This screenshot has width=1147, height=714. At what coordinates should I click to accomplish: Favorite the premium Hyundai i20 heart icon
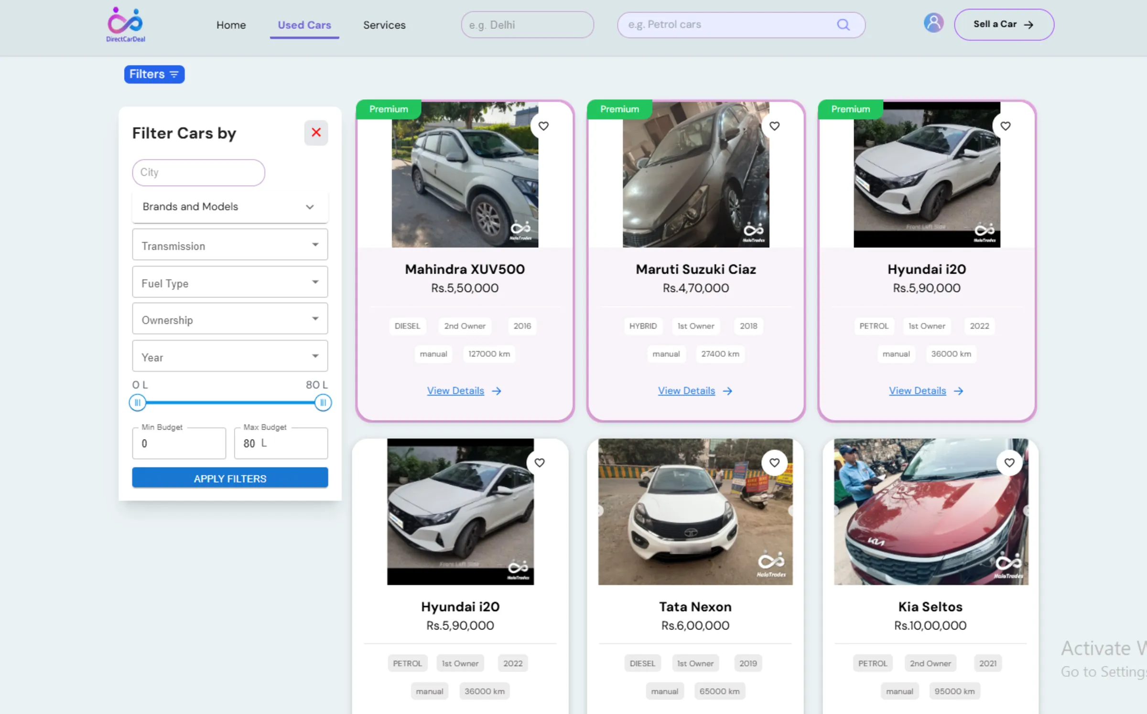(x=1006, y=126)
